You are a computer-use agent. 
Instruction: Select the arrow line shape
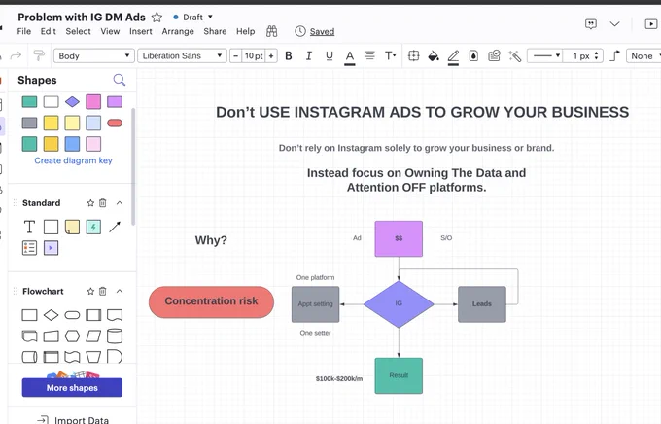[115, 227]
